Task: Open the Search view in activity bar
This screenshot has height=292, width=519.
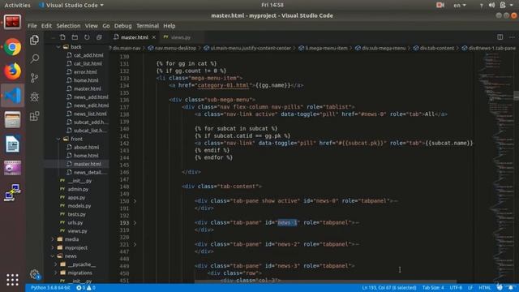Action: pyautogui.click(x=34, y=59)
